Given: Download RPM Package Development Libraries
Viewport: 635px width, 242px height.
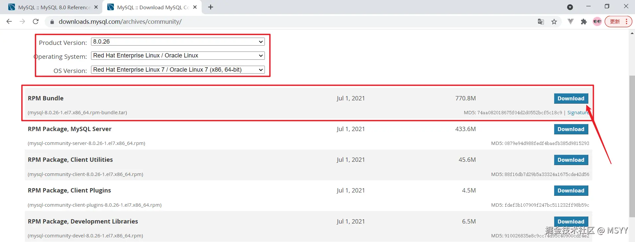Looking at the screenshot, I should [571, 222].
